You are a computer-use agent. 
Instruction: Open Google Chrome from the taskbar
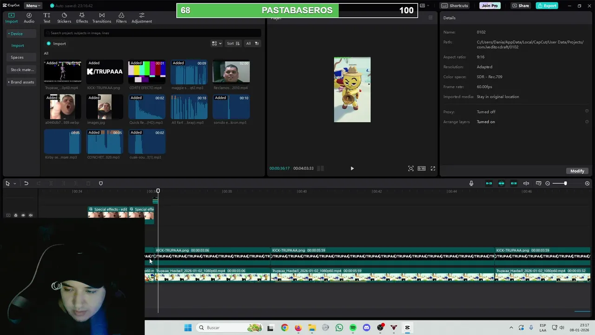[284, 328]
